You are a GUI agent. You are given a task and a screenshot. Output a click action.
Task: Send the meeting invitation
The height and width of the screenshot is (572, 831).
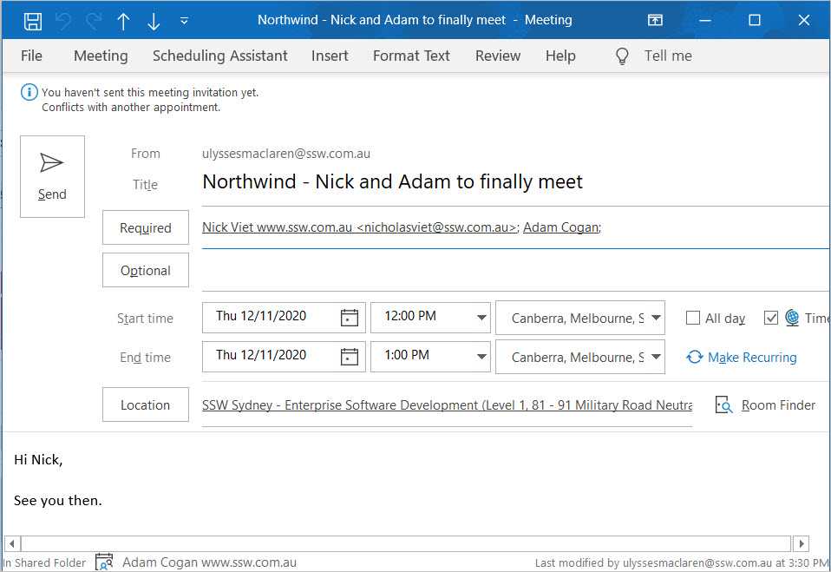pyautogui.click(x=52, y=176)
